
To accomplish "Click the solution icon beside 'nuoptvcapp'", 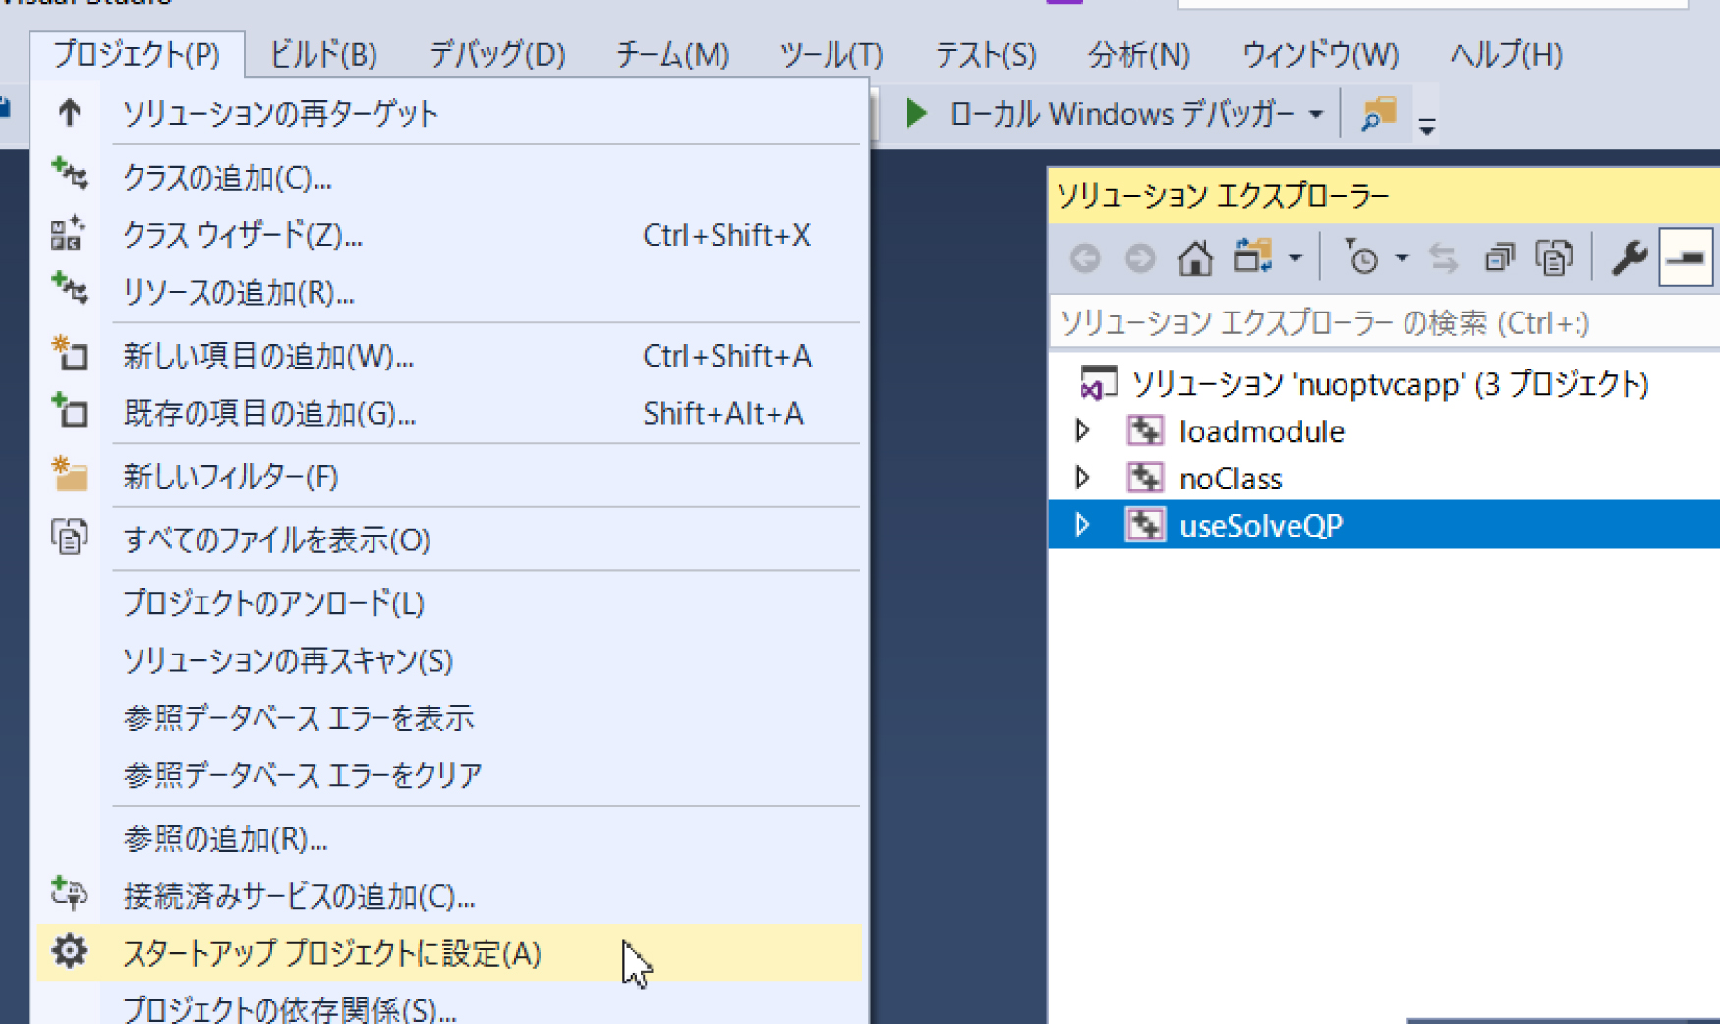I will (x=1098, y=383).
